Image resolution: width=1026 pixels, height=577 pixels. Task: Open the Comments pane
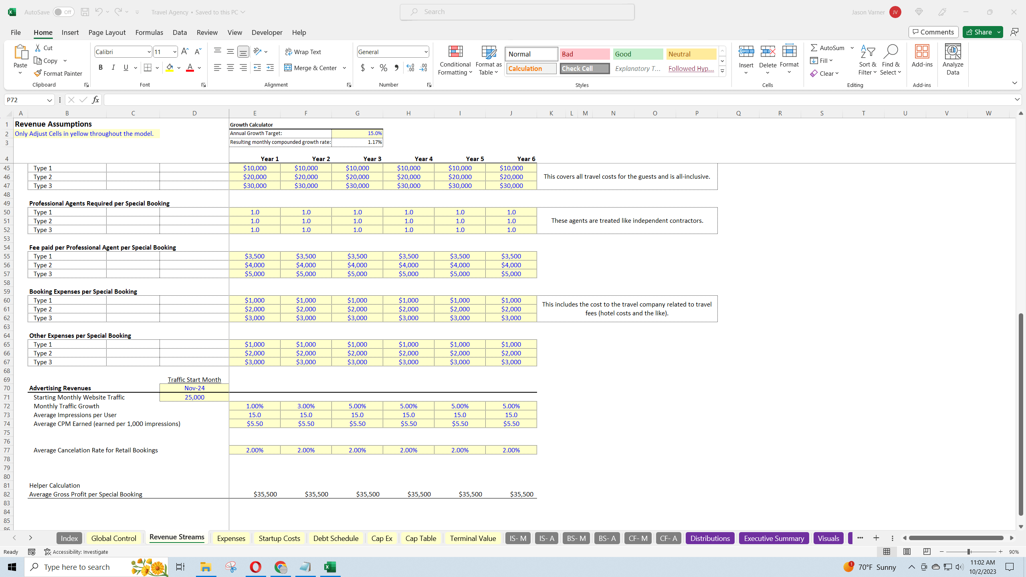(x=933, y=32)
